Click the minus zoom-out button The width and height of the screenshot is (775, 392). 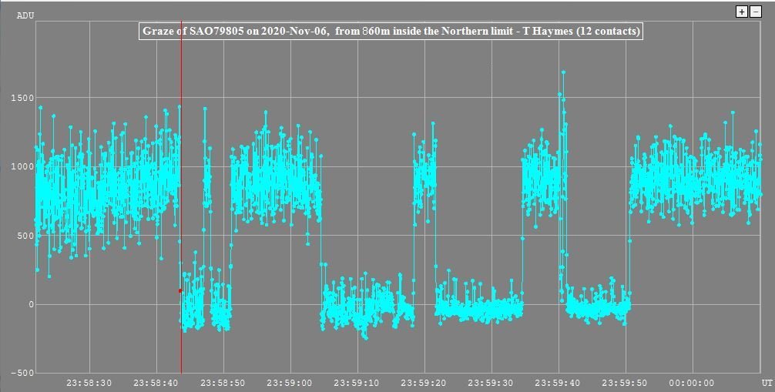pyautogui.click(x=754, y=12)
